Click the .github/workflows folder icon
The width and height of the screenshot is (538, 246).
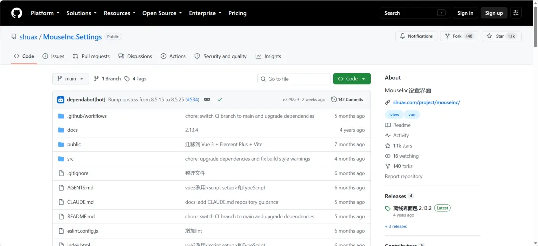click(x=61, y=116)
